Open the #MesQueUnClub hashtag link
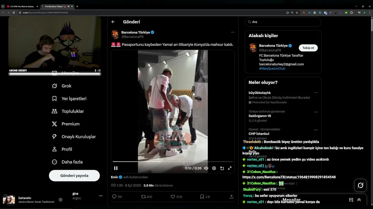The width and height of the screenshot is (373, 209). coord(272,69)
